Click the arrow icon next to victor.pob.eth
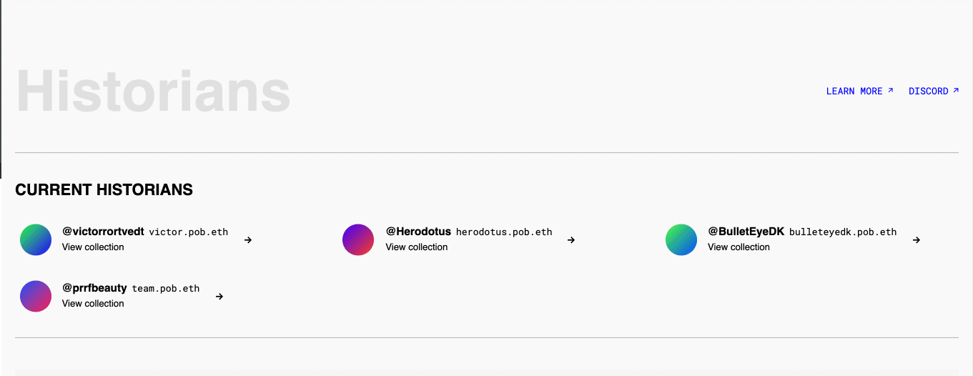The width and height of the screenshot is (973, 376). pyautogui.click(x=248, y=240)
